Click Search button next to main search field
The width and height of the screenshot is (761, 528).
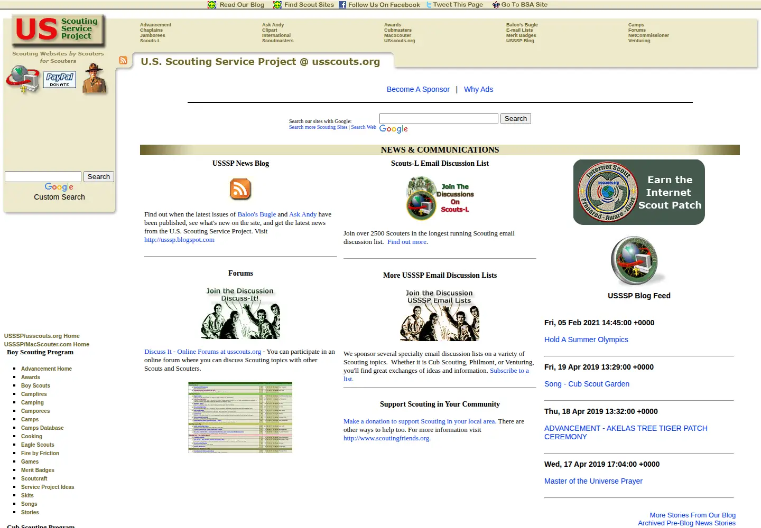click(x=516, y=118)
